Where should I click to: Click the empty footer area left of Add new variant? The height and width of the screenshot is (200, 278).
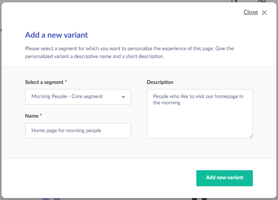point(98,178)
